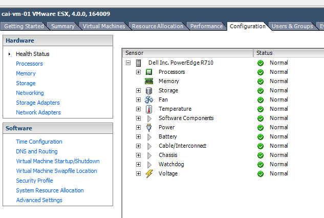Open Virtual Machine Startup/Shutdown settings

pyautogui.click(x=58, y=161)
